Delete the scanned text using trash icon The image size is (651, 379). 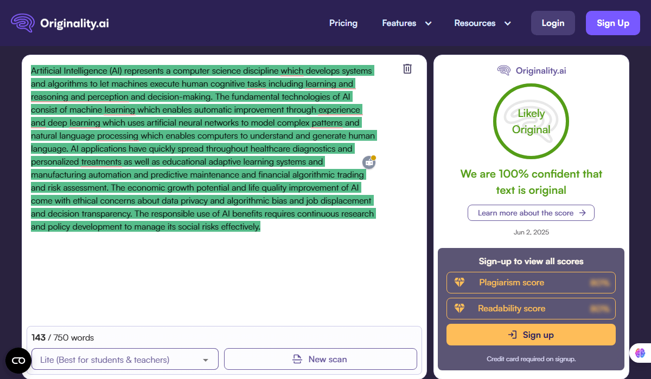pos(407,69)
